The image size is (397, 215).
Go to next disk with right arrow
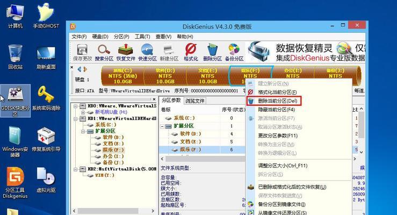click(85, 69)
